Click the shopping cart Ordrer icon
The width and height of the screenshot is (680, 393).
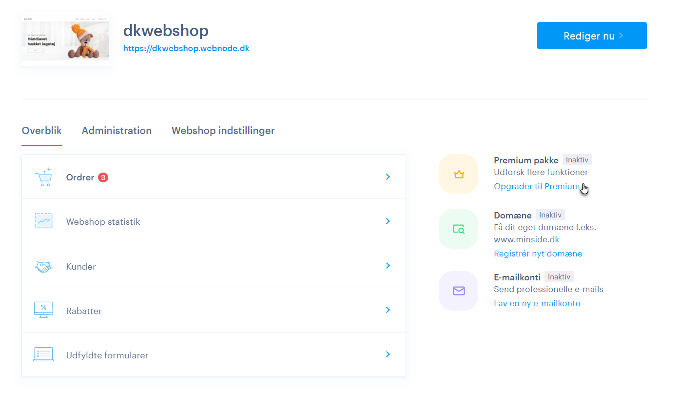43,177
